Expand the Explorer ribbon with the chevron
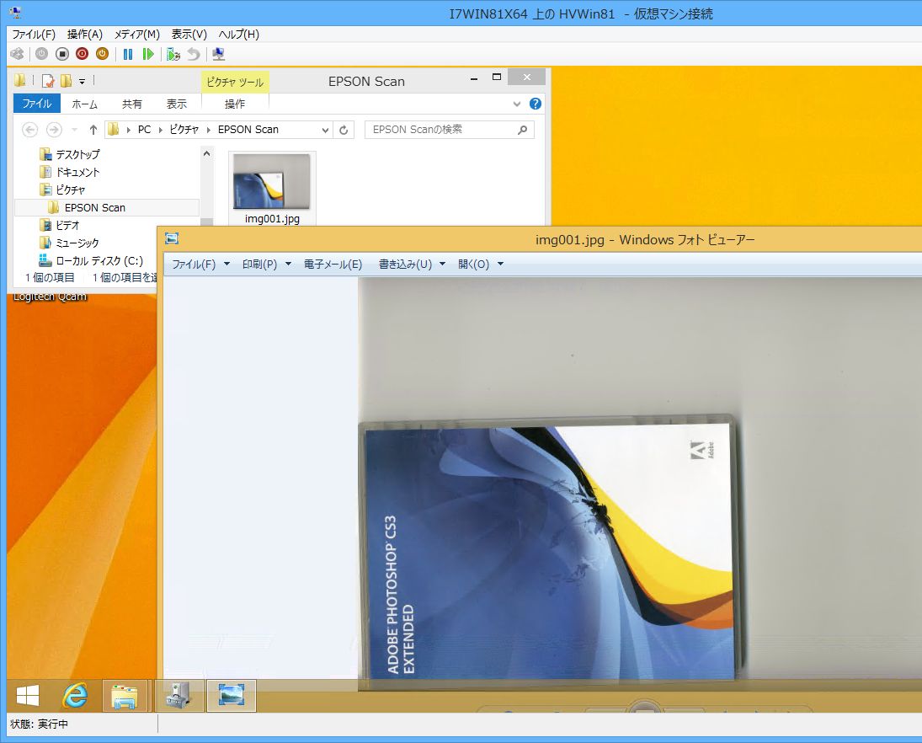 point(517,104)
